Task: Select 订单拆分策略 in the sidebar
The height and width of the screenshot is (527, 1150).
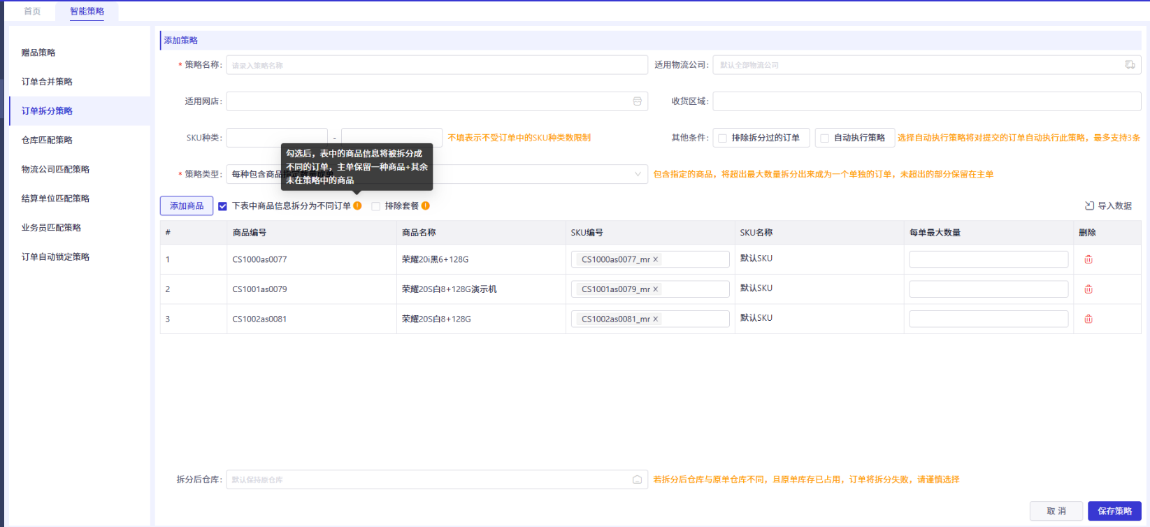Action: [47, 111]
